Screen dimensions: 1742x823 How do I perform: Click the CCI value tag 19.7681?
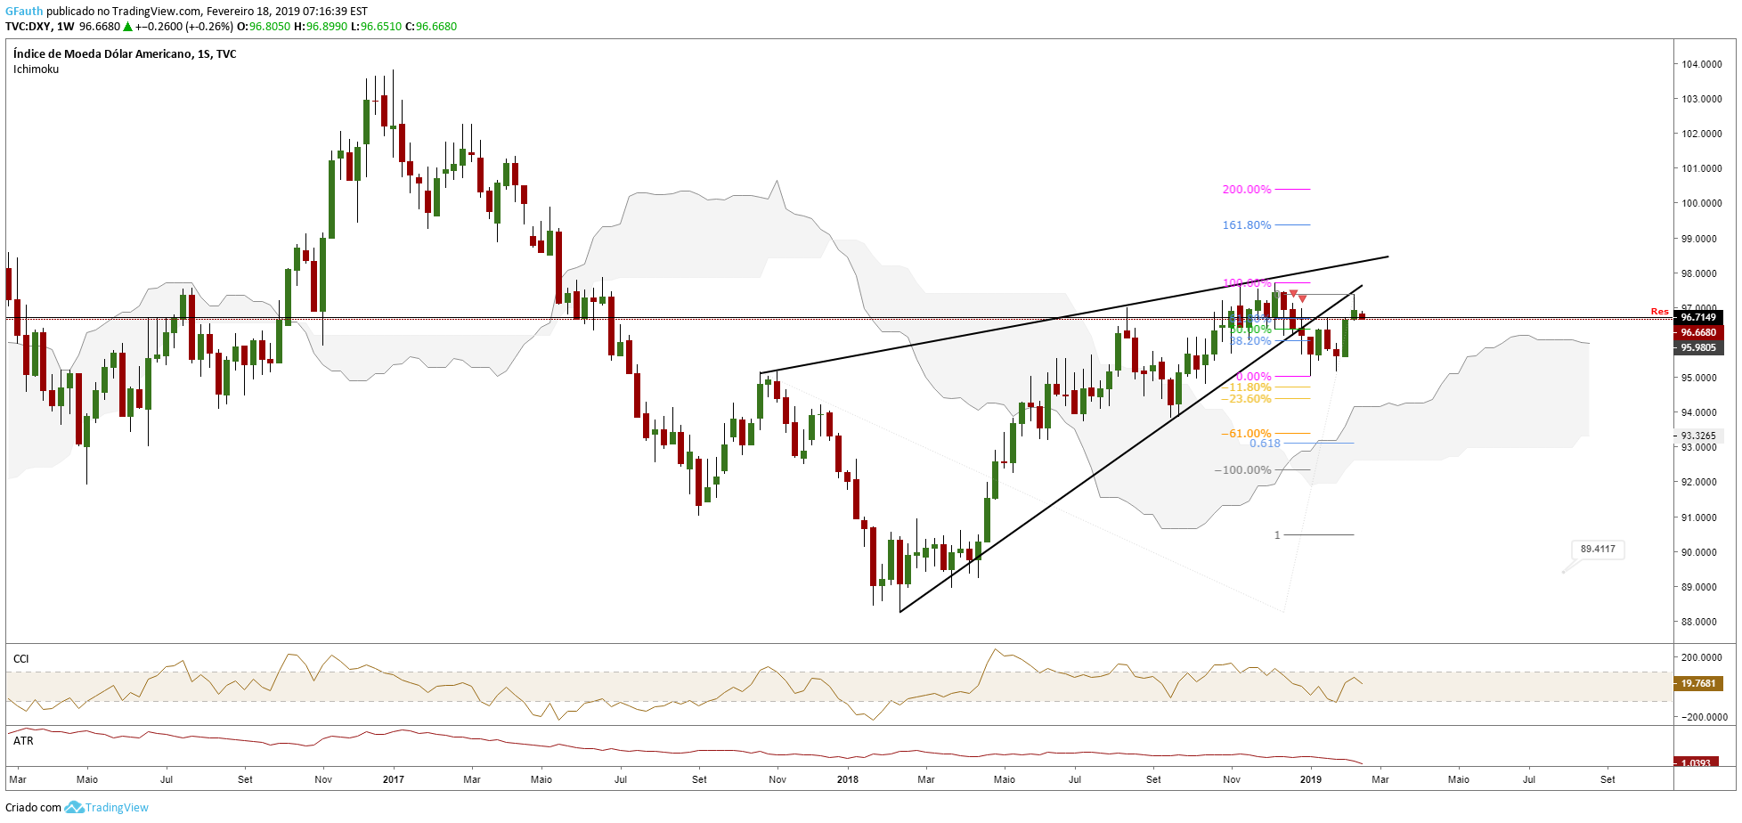(x=1698, y=684)
